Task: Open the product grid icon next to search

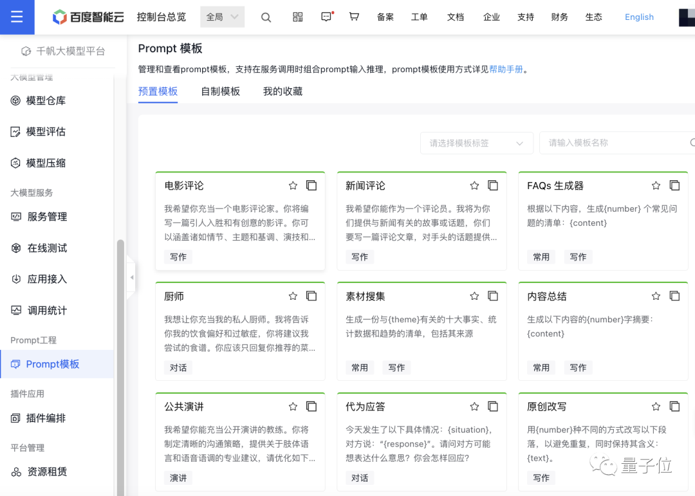Action: tap(297, 17)
